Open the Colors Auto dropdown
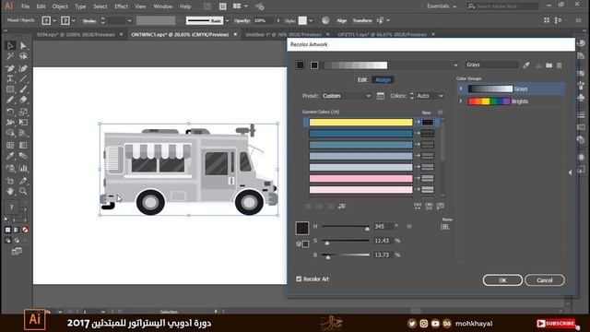Viewport: 590px width, 332px height. coord(430,96)
